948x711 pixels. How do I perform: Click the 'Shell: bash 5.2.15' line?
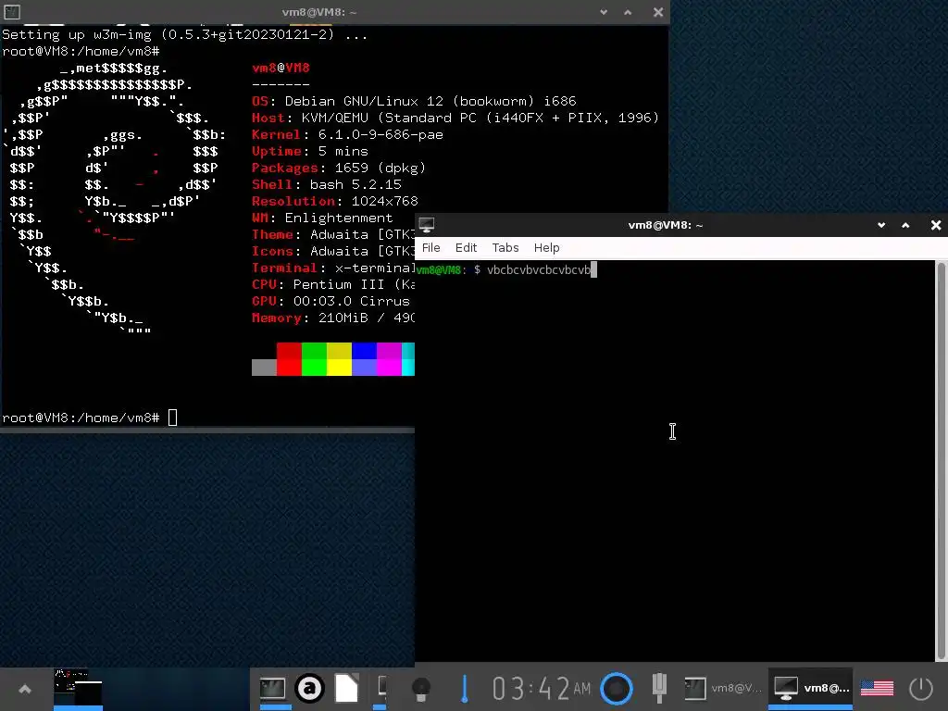(x=327, y=184)
